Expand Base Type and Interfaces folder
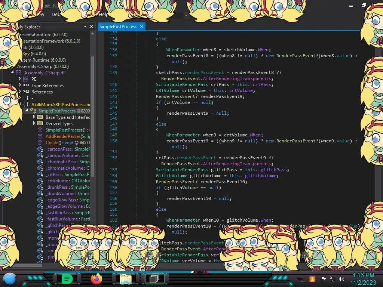Viewport: 383px width, 287px height. pos(34,117)
